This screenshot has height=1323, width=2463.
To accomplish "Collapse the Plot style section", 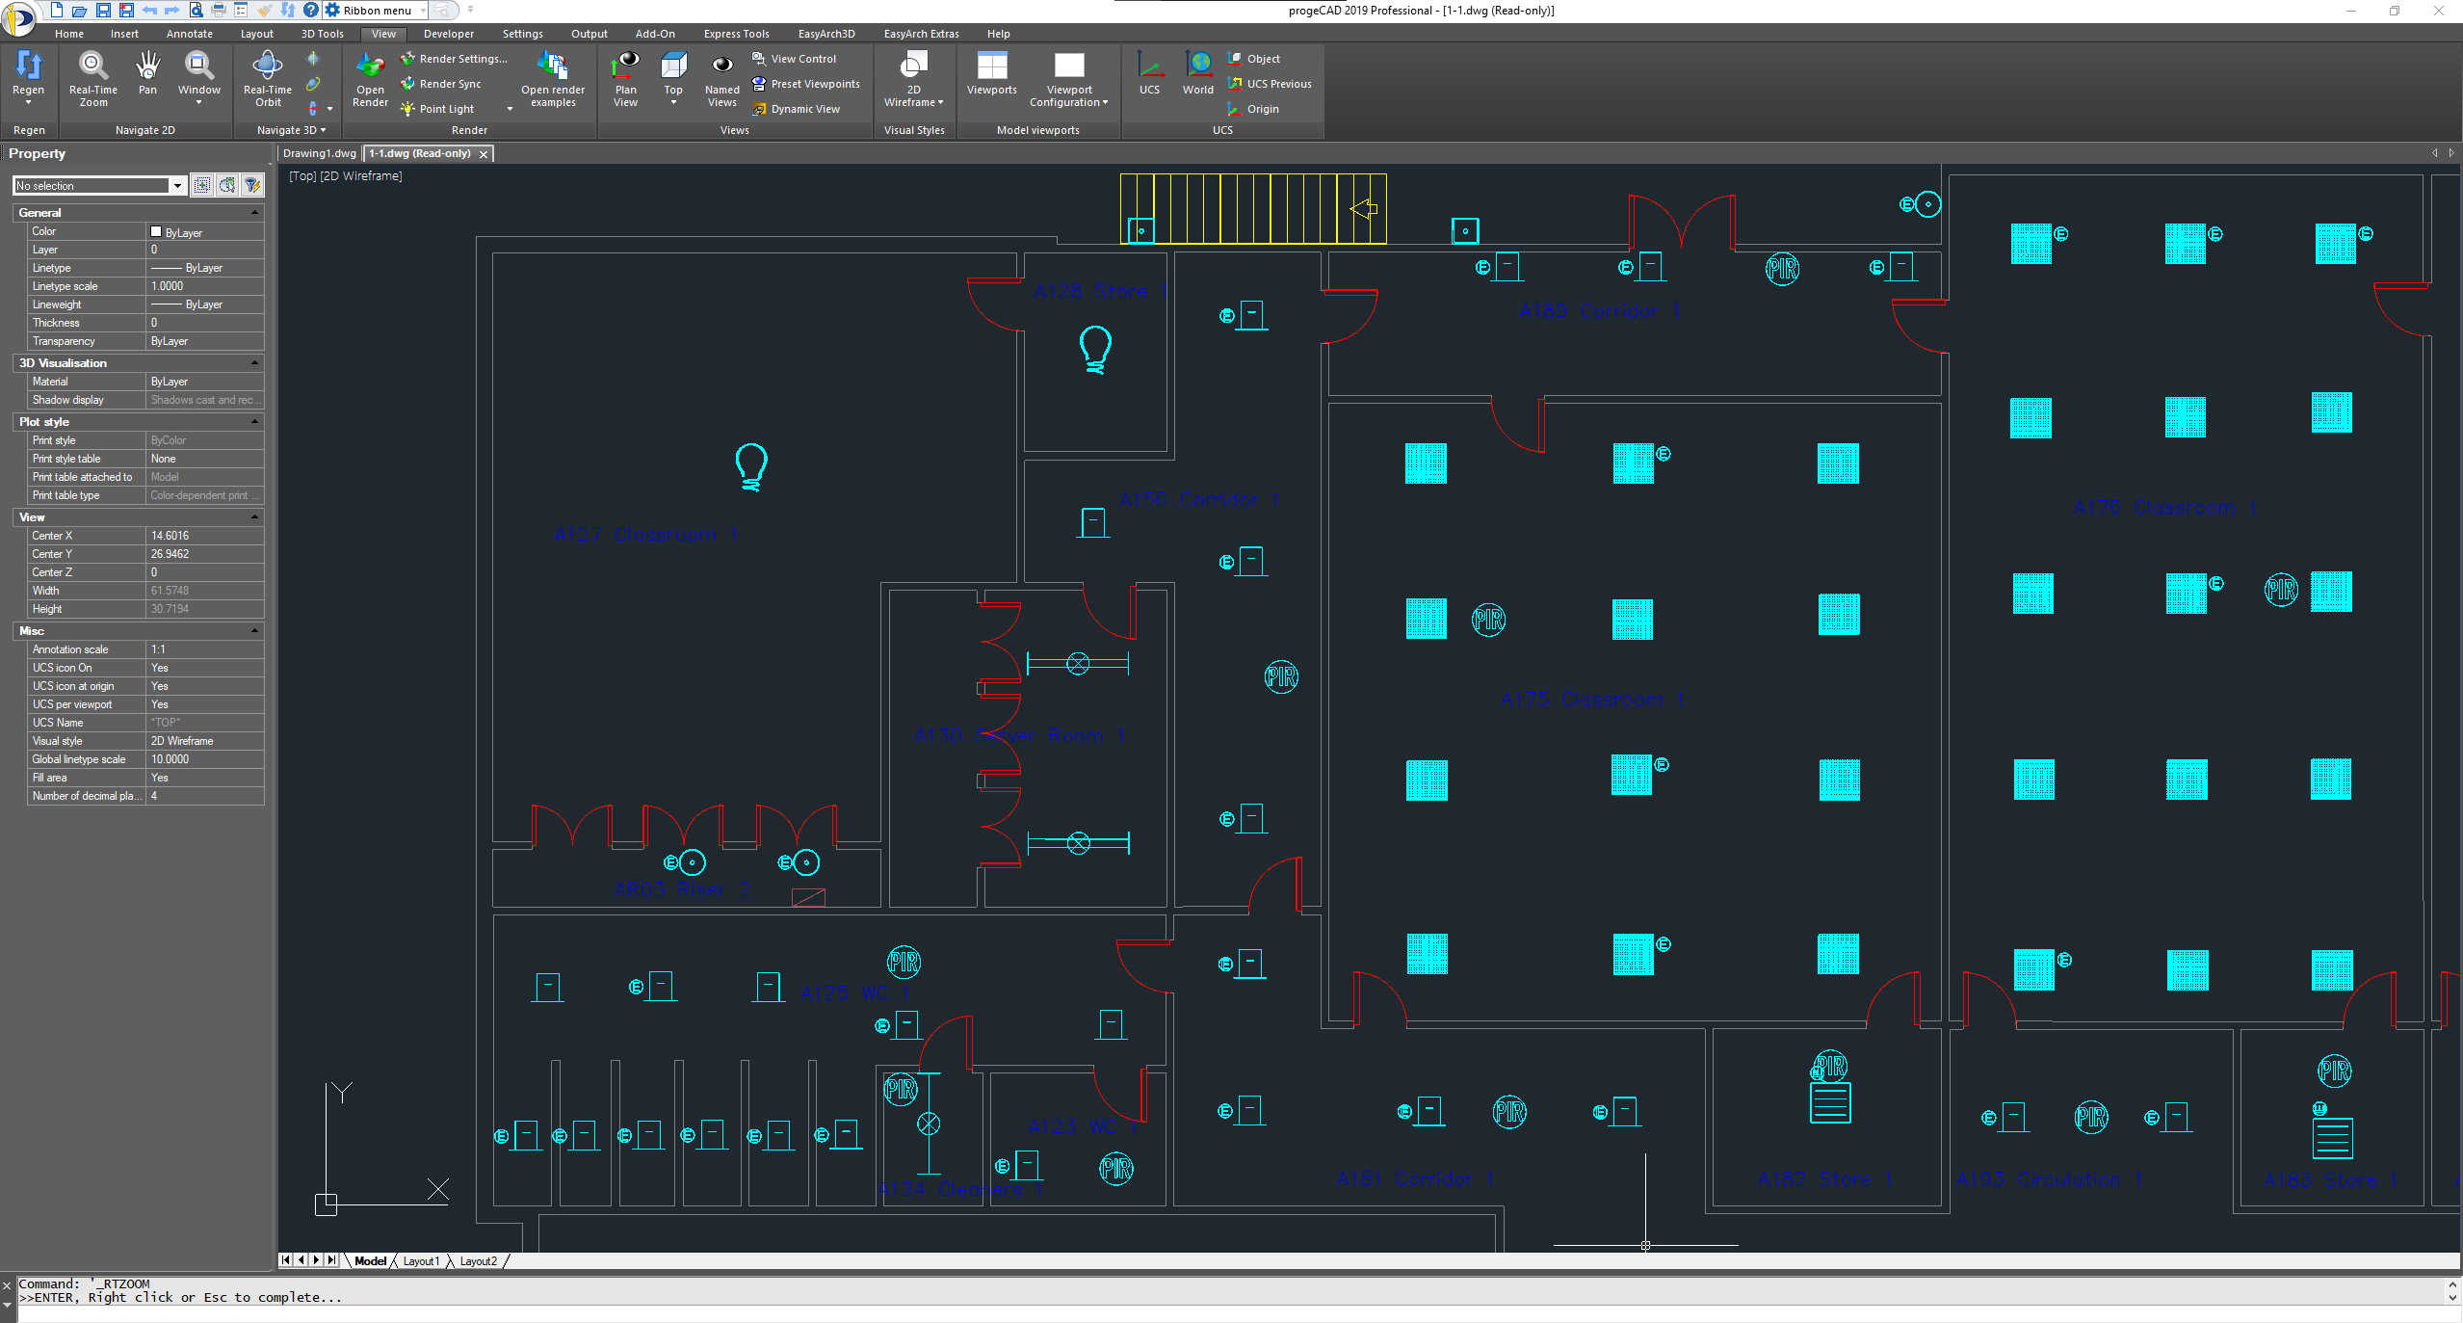I will pos(254,422).
